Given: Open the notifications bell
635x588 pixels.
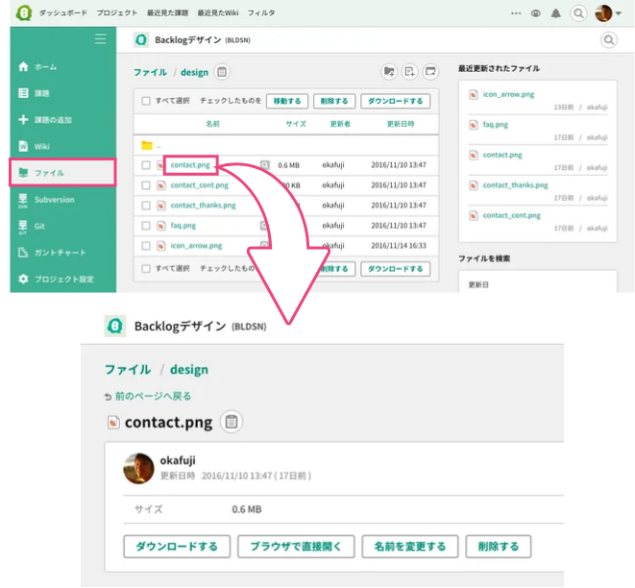Looking at the screenshot, I should (x=556, y=13).
